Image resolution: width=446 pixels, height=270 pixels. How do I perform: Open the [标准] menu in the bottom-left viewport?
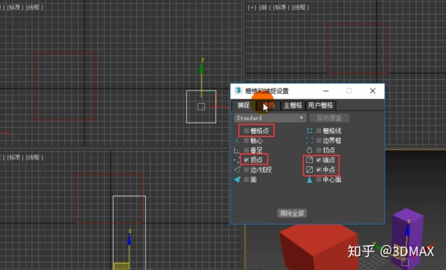[x=15, y=157]
